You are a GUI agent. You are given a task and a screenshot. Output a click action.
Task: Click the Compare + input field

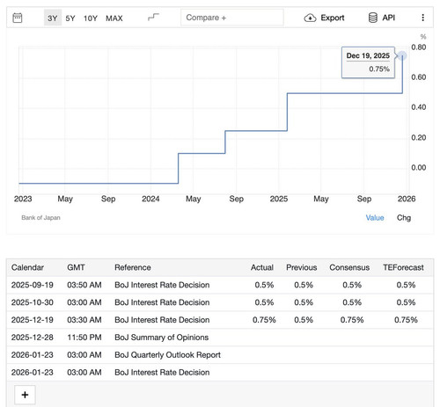[x=232, y=18]
